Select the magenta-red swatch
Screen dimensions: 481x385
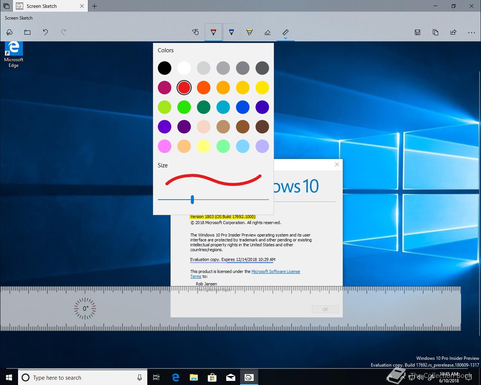165,88
